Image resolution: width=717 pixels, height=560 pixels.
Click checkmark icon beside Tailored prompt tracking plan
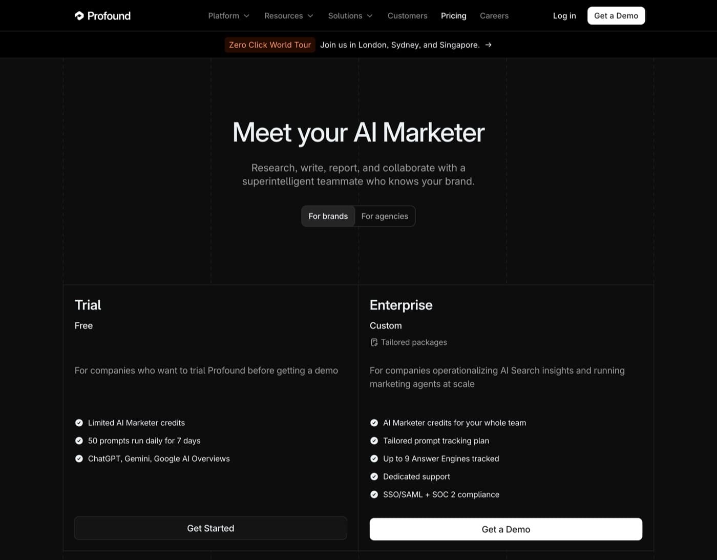[x=374, y=441]
